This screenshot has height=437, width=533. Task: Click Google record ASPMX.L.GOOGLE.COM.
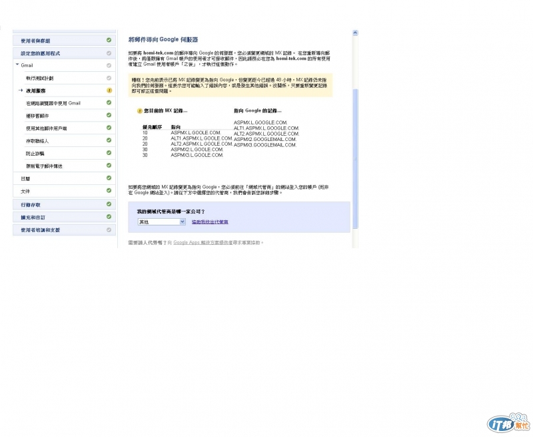tap(261, 122)
